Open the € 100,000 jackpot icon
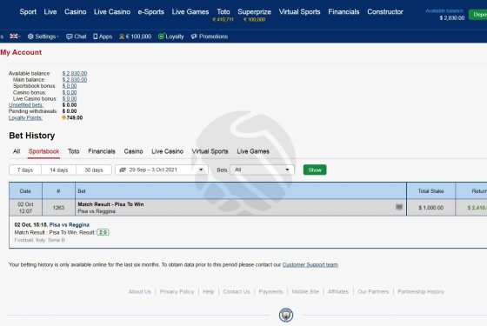This screenshot has height=326, width=487. point(122,37)
